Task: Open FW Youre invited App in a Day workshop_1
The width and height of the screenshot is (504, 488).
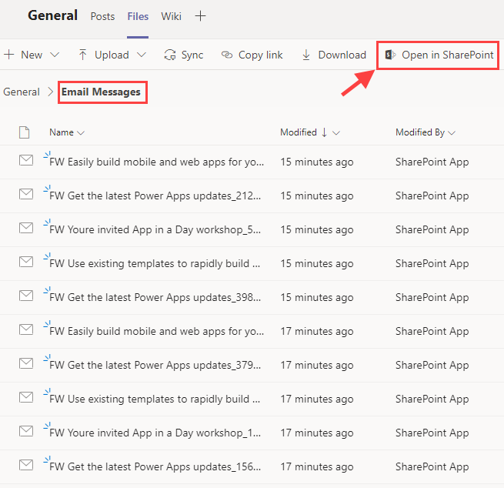Action: coord(155,433)
